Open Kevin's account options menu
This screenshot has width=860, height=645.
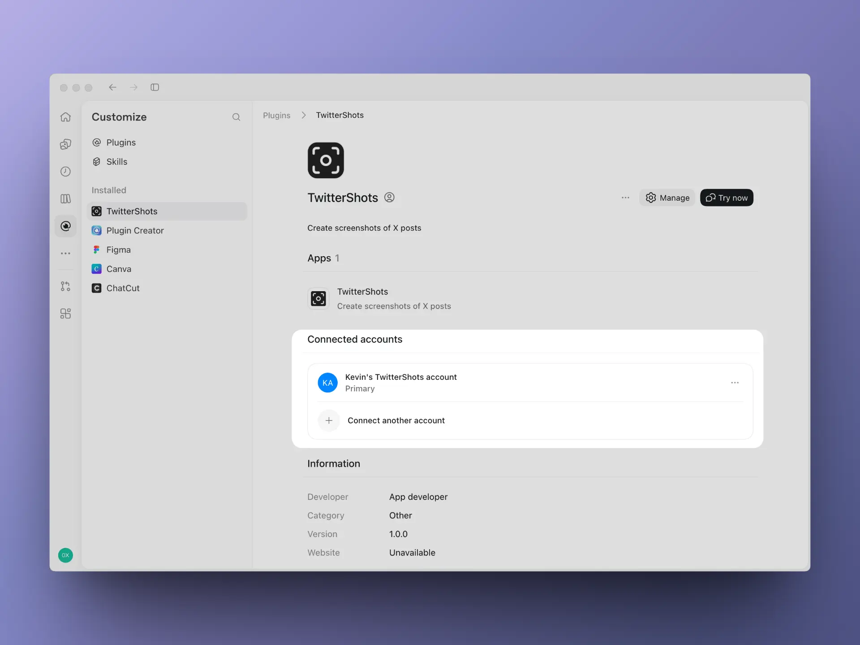coord(735,383)
